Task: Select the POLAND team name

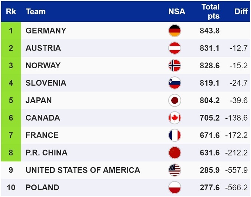Action: (x=42, y=187)
